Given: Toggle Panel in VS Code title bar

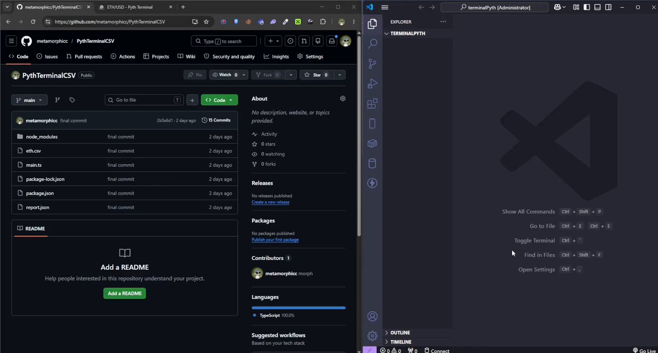Looking at the screenshot, I should [x=597, y=7].
